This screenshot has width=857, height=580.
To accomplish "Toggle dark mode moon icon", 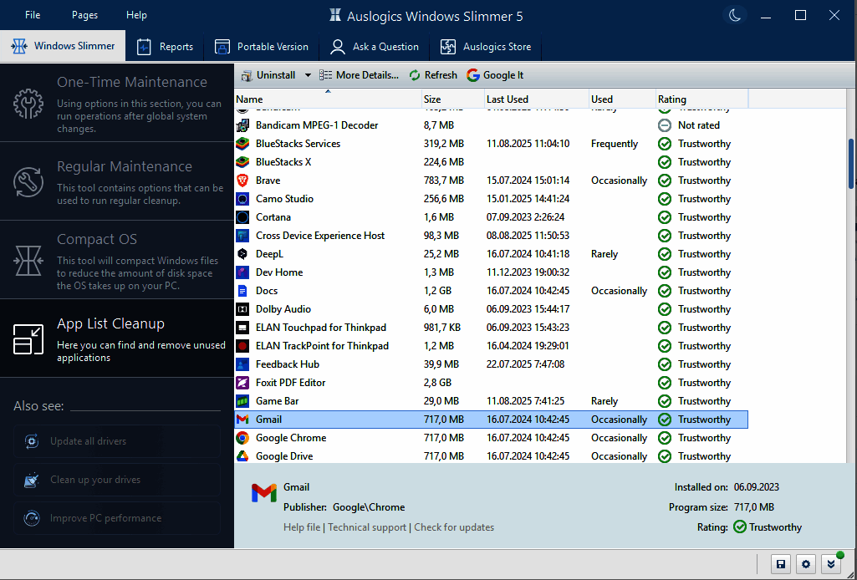I will tap(734, 15).
